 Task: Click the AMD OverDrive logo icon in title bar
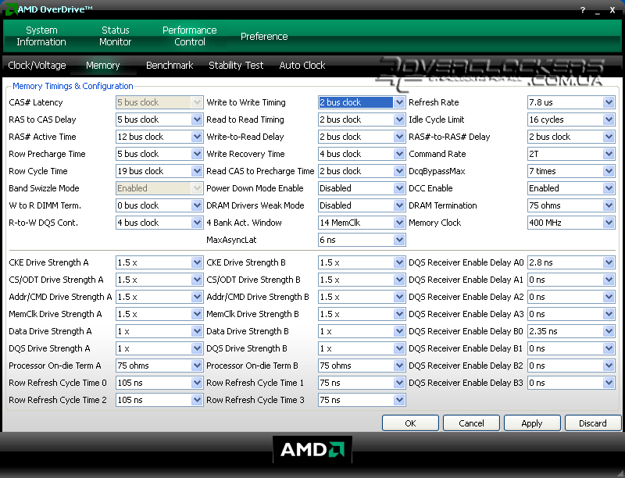click(x=11, y=9)
